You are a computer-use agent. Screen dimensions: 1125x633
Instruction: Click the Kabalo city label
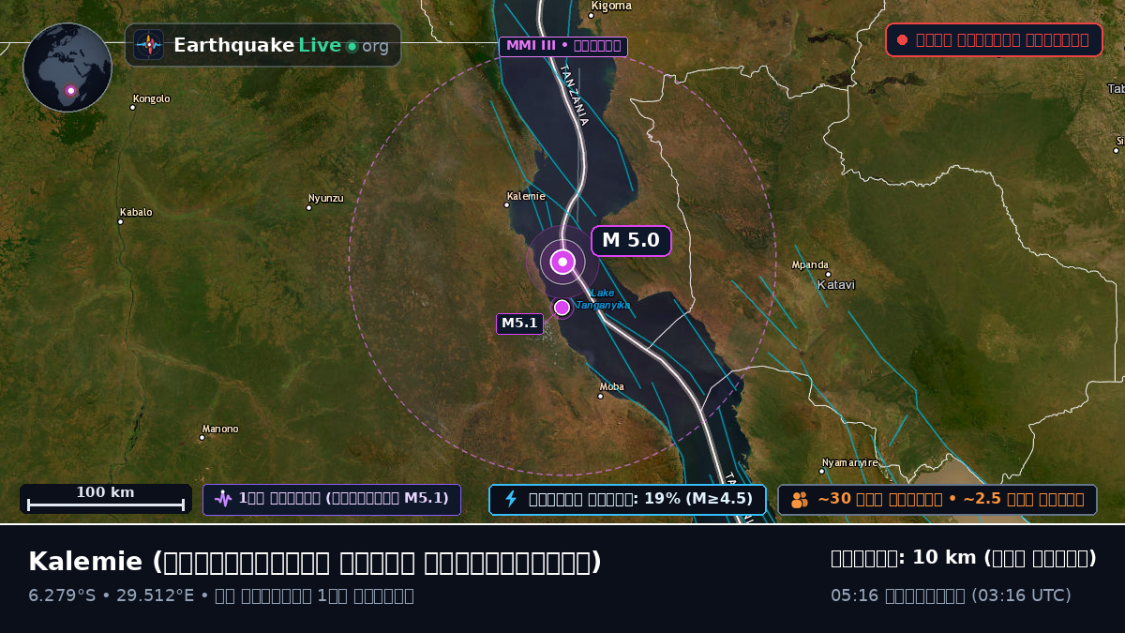[136, 213]
